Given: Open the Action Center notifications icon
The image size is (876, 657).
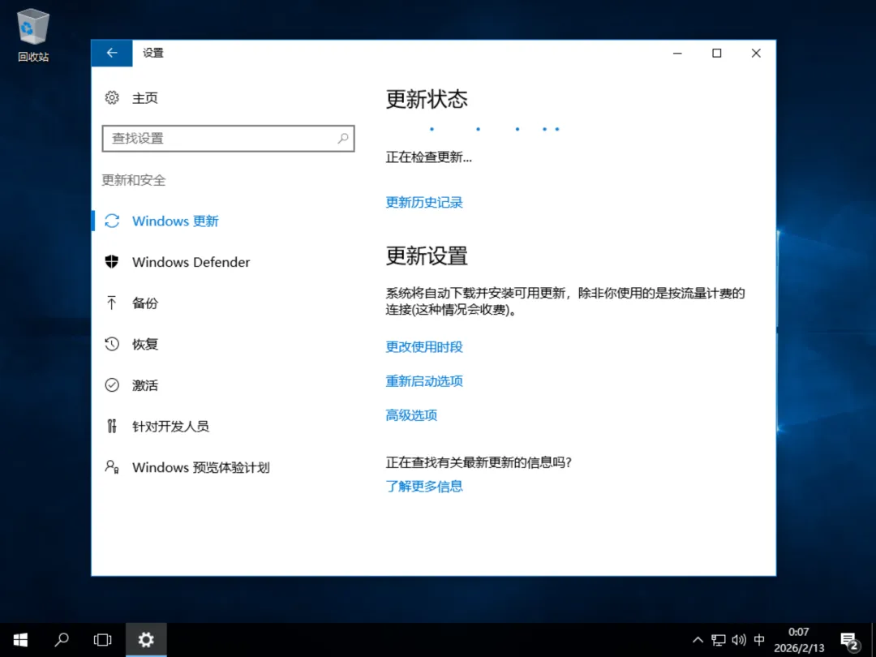Looking at the screenshot, I should pyautogui.click(x=849, y=641).
